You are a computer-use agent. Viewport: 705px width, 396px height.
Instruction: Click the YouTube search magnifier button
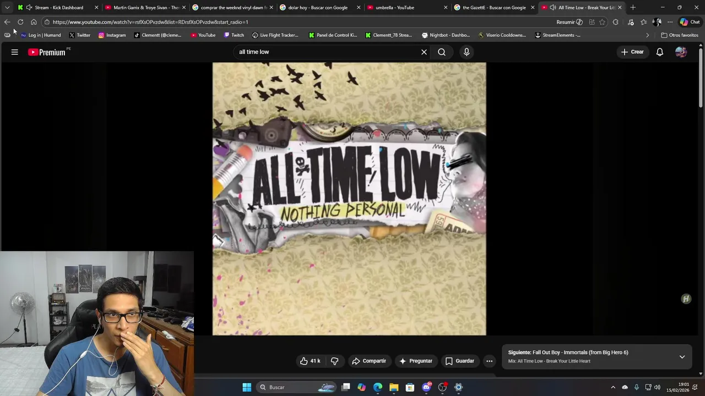[442, 52]
